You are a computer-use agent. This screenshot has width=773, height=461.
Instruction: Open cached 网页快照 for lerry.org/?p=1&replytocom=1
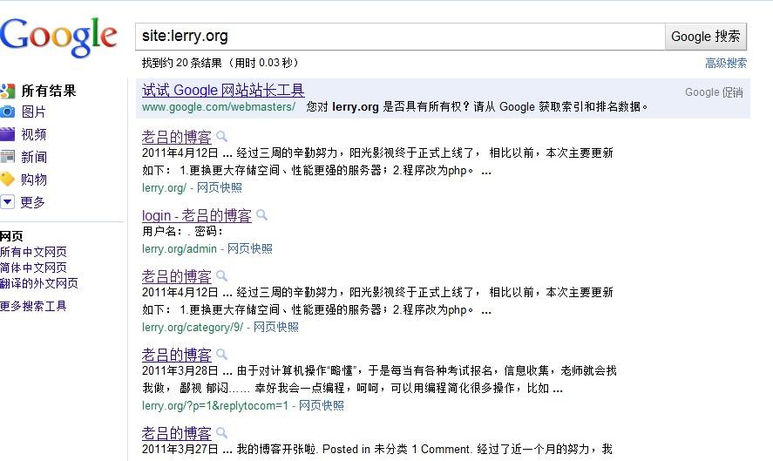click(322, 406)
